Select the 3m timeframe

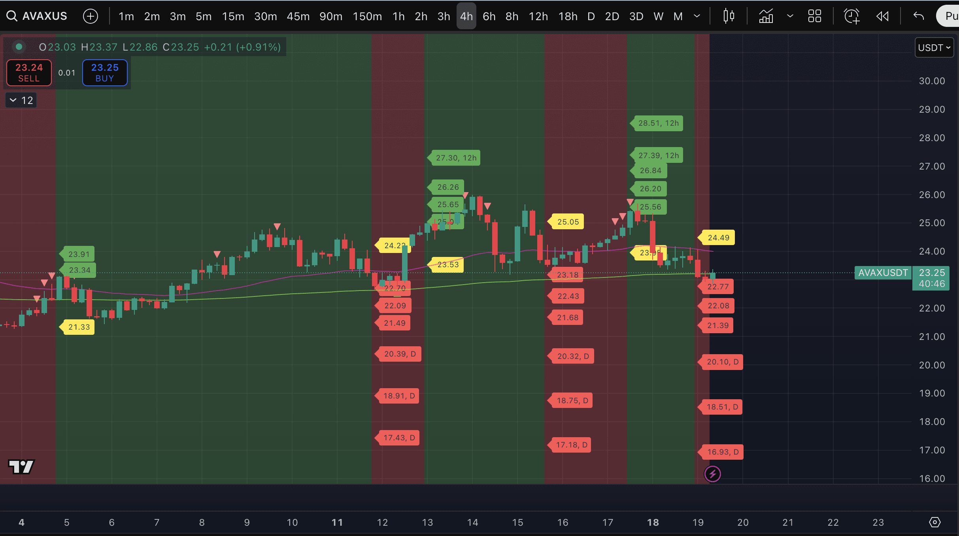[x=177, y=16]
